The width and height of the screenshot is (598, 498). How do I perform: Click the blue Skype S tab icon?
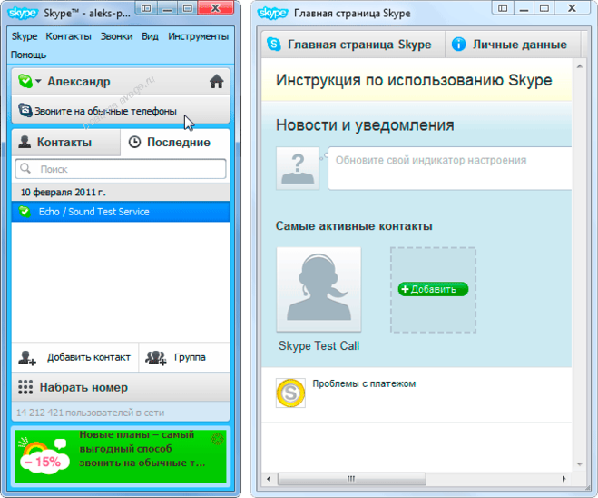[x=274, y=44]
